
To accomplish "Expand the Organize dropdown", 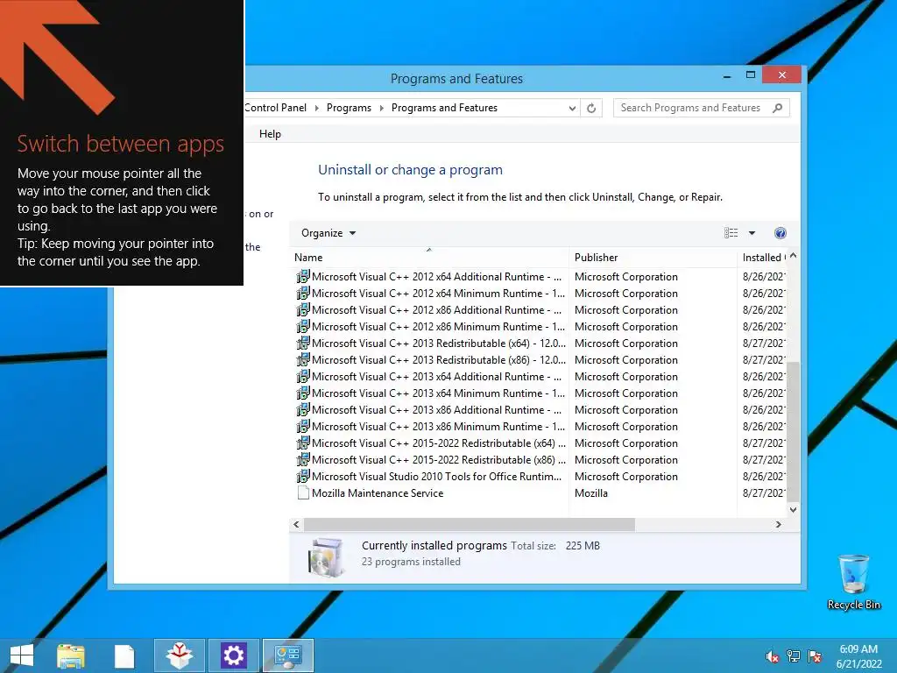I will [x=328, y=233].
